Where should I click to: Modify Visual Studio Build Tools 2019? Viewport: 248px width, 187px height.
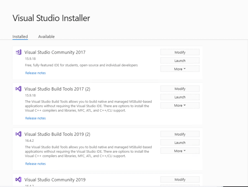pos(180,134)
